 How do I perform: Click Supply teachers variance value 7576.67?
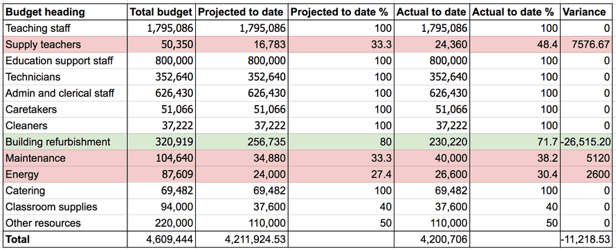click(x=586, y=44)
